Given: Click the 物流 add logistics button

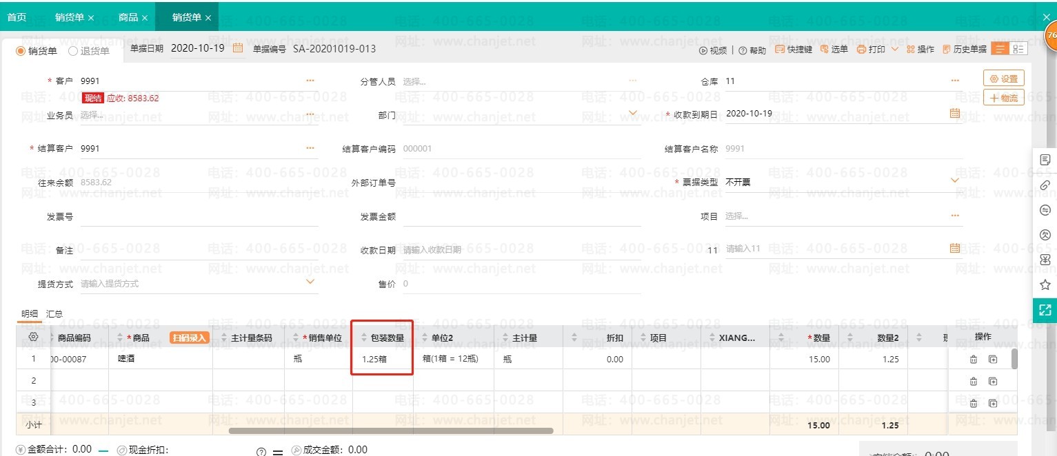Looking at the screenshot, I should (x=1004, y=98).
